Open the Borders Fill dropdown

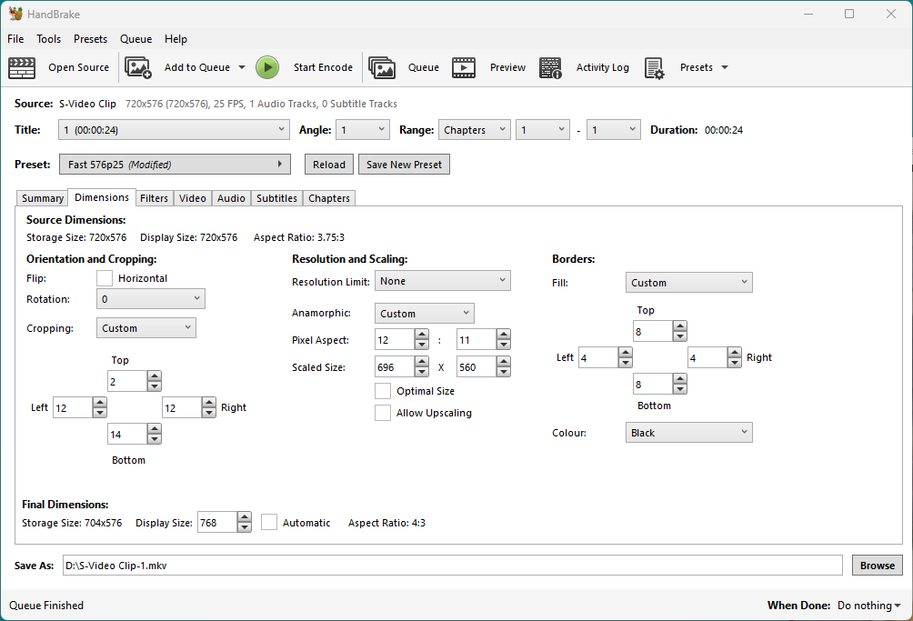pos(688,282)
